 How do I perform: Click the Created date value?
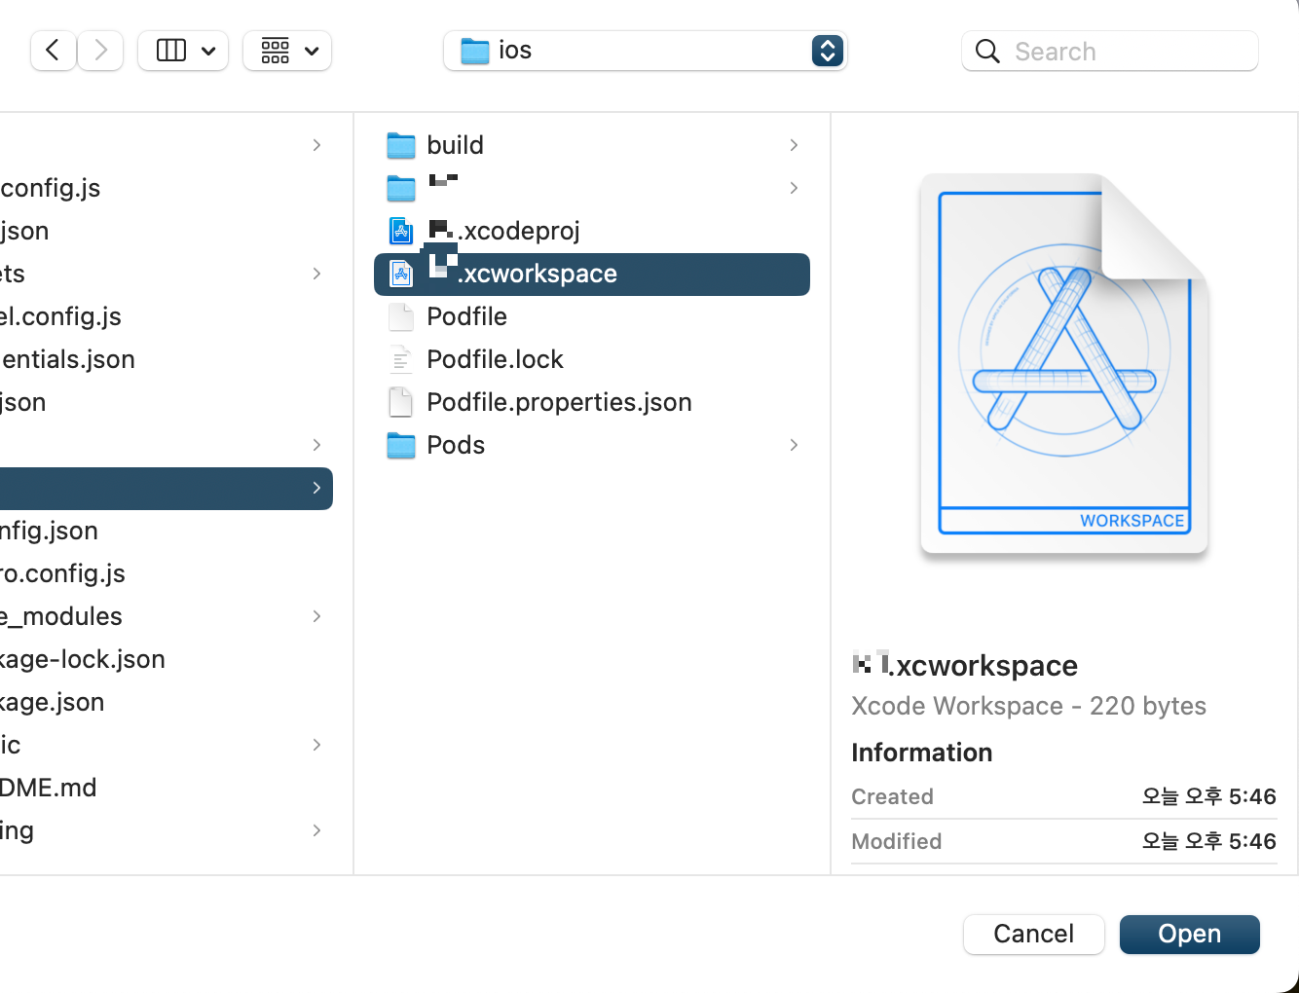pos(1208,796)
